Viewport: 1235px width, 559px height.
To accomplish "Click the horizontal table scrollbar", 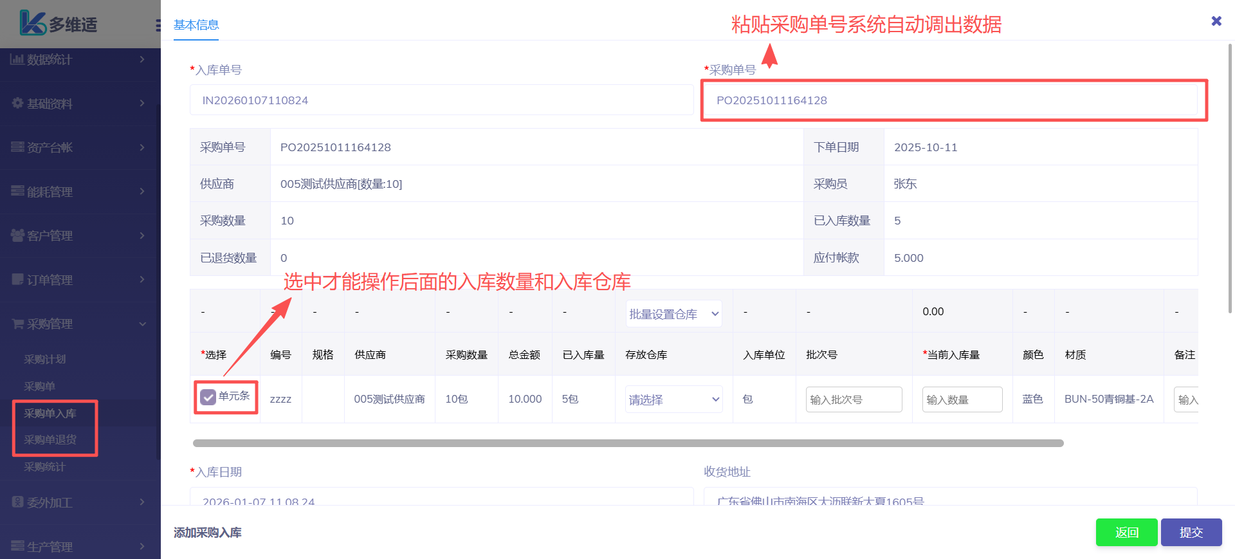I will click(x=628, y=443).
